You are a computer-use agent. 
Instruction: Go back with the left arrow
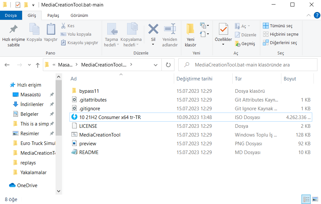click(7, 65)
